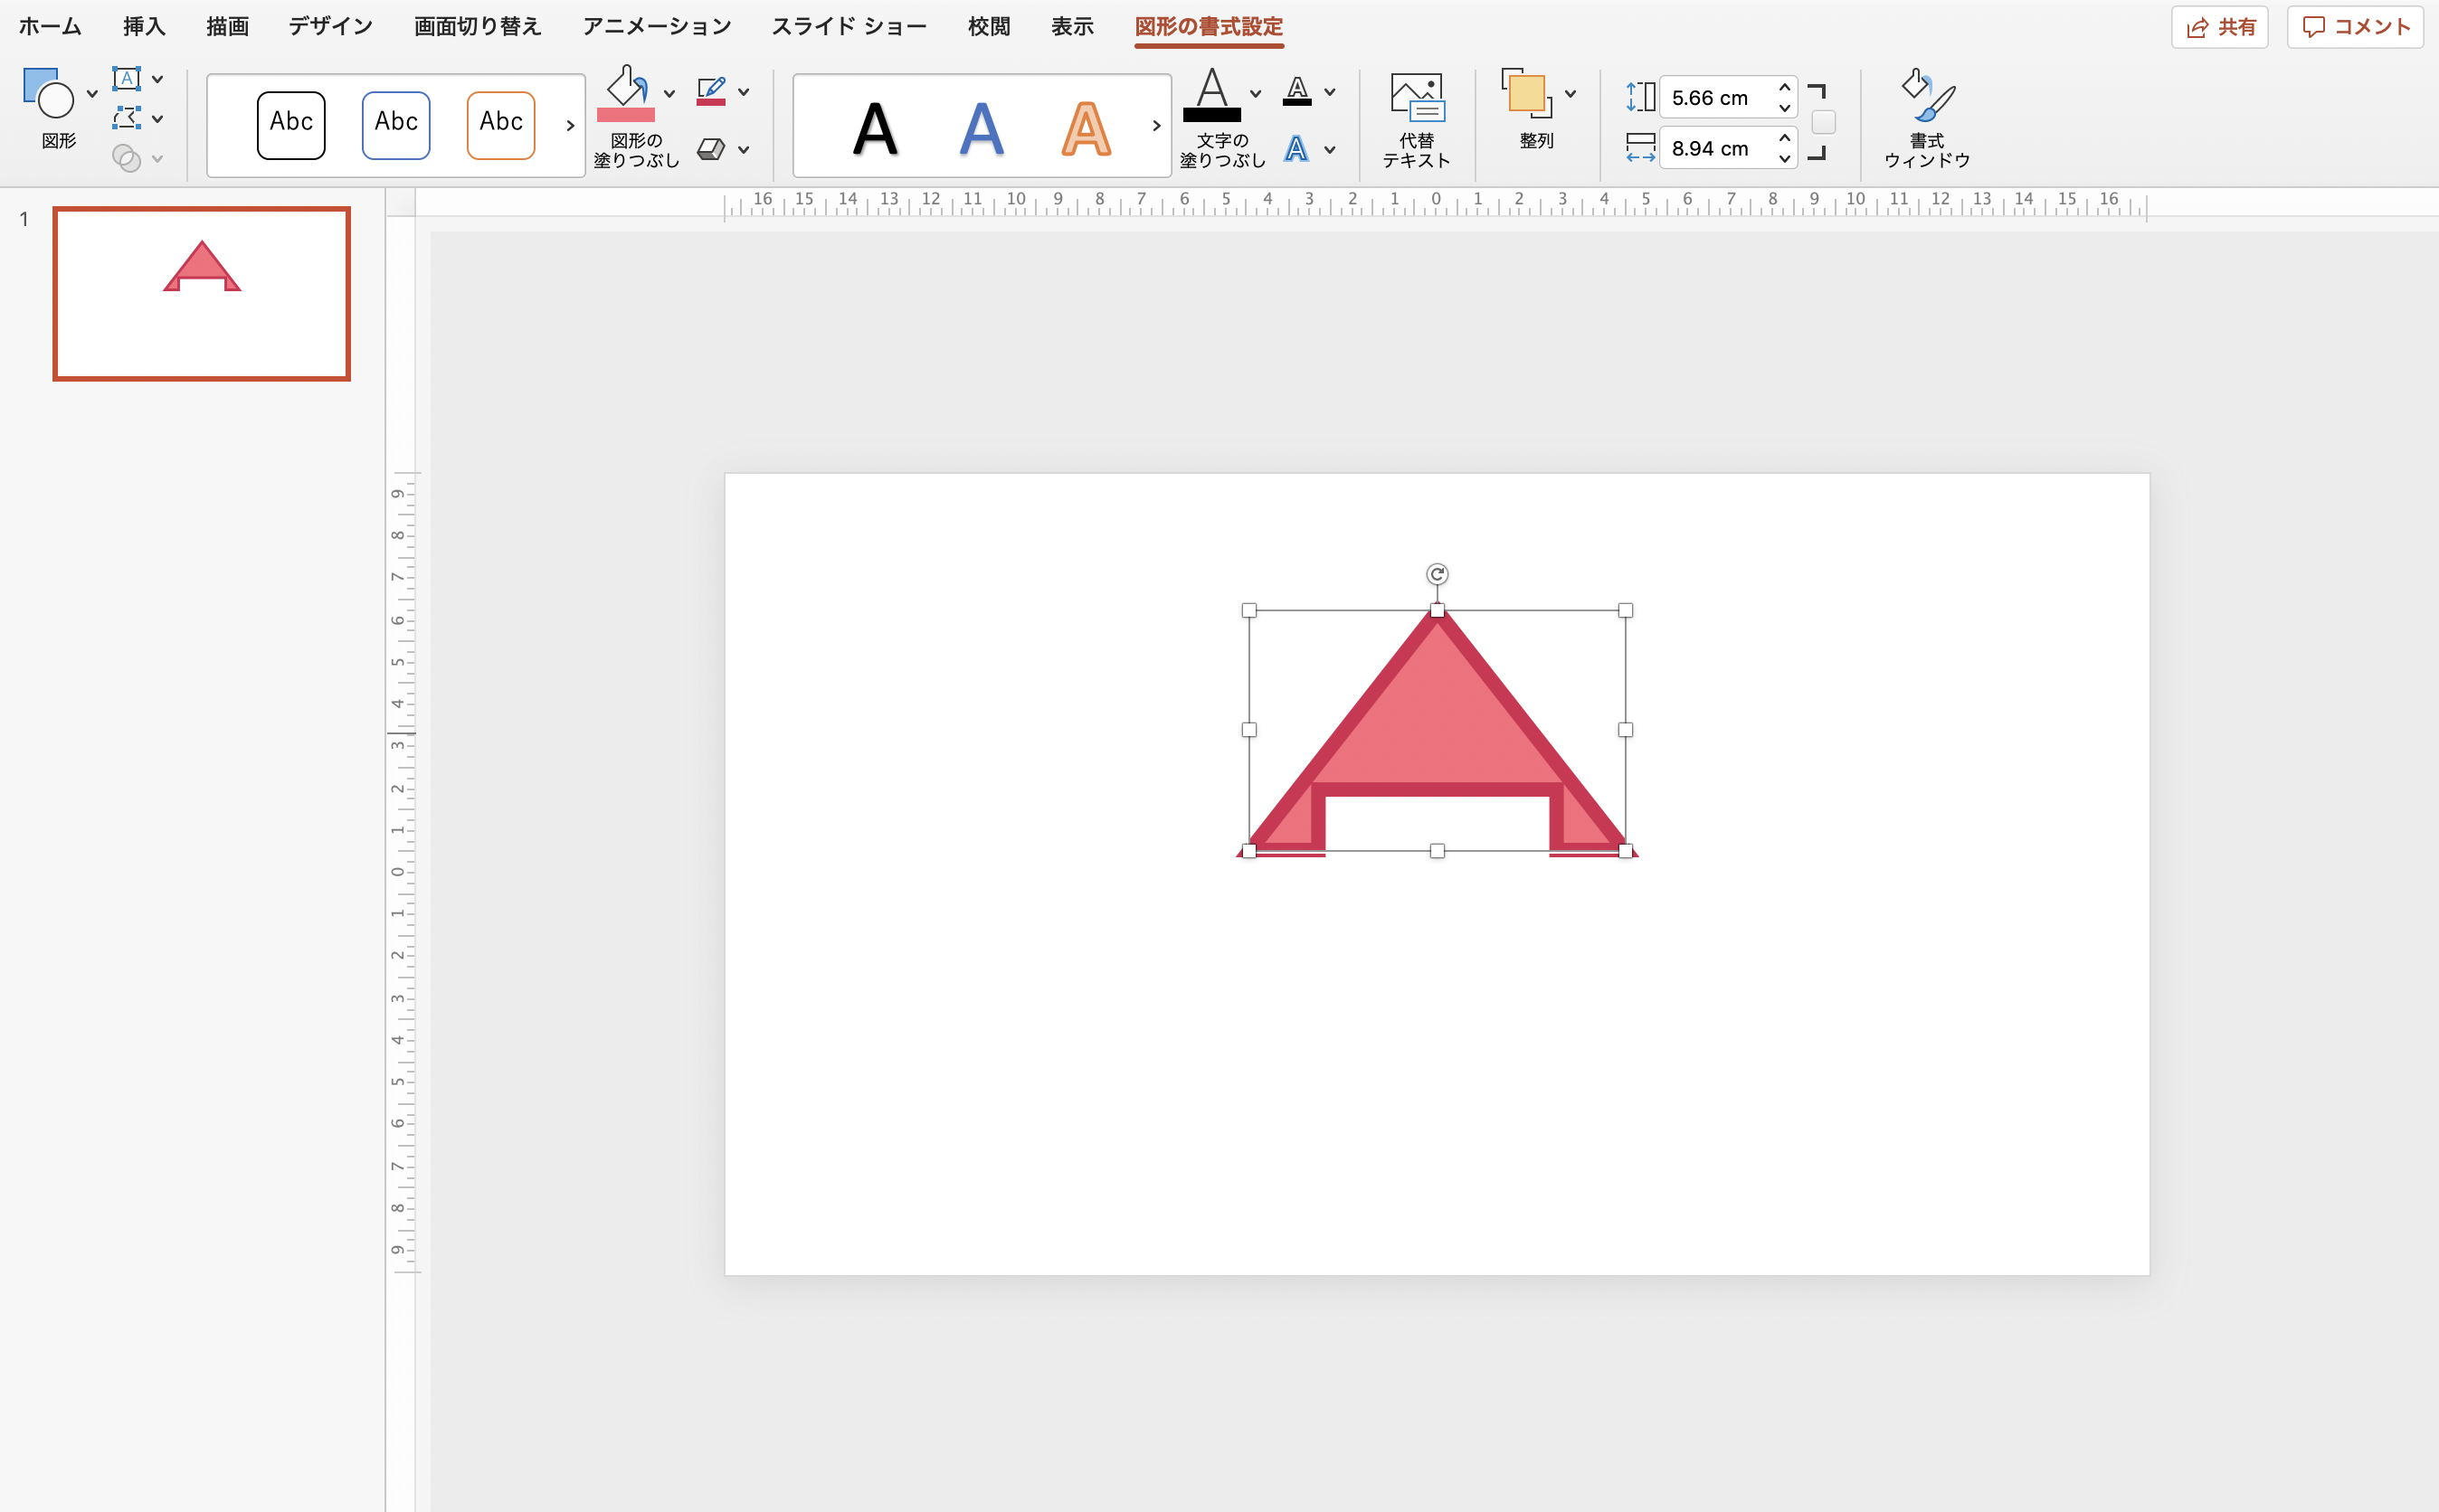Decrease shape width with down stepper
The height and width of the screenshot is (1512, 2439).
tap(1784, 158)
